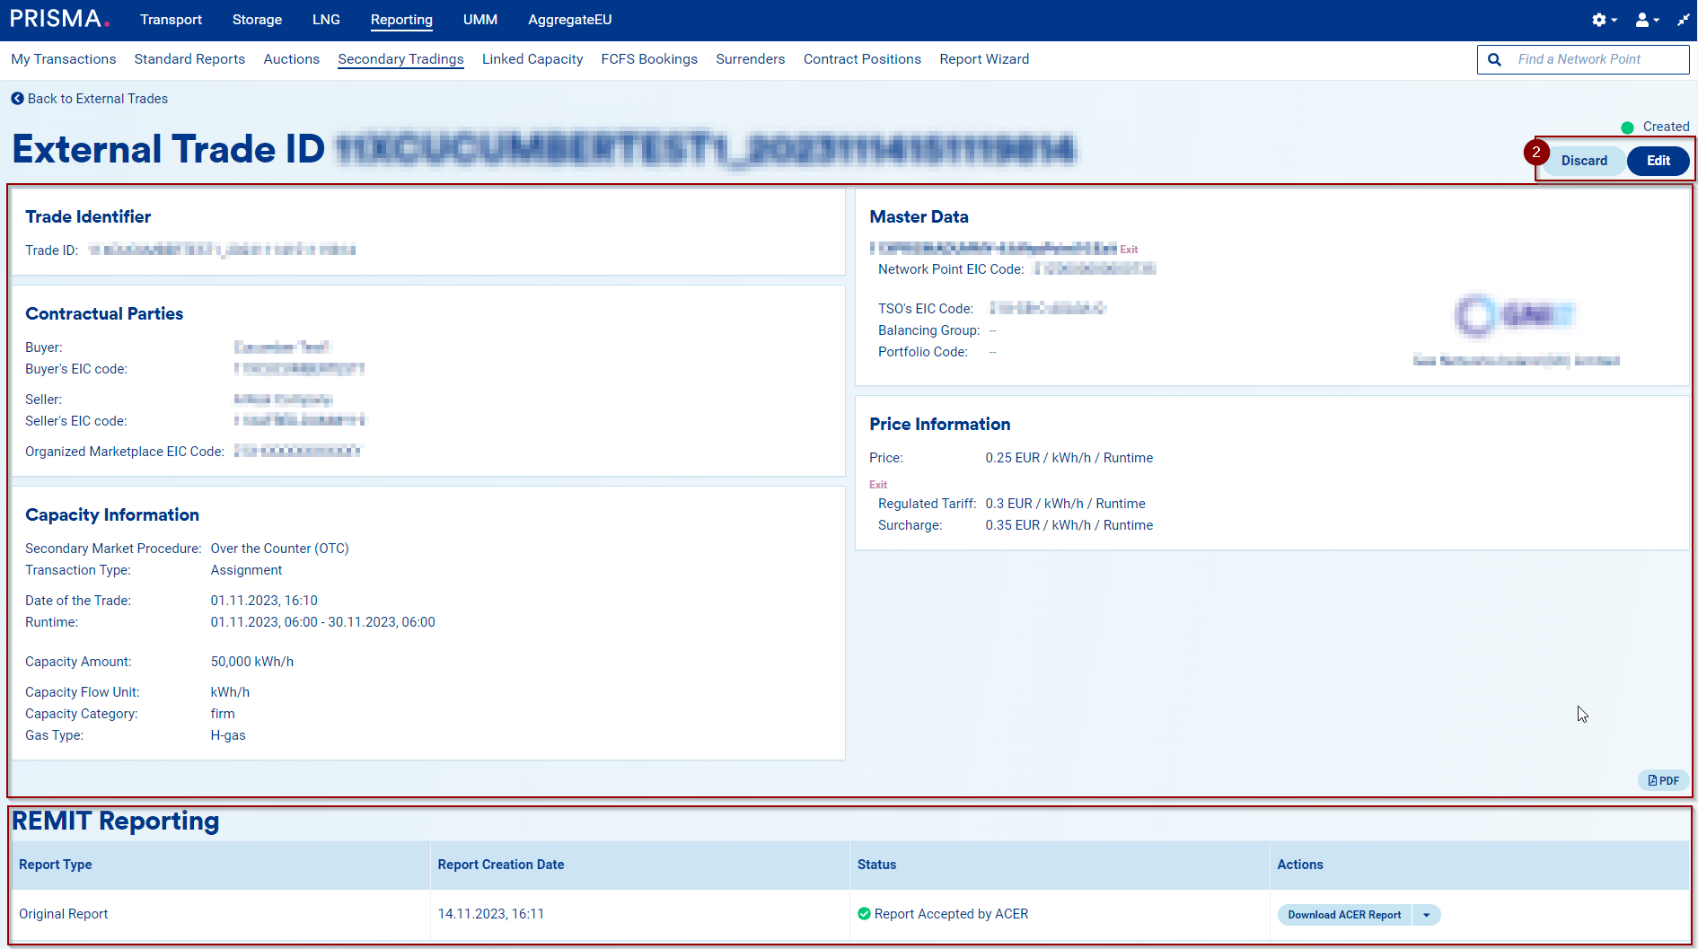Open the Standard Reports tab
Screen dimensions: 1698x949
pos(189,59)
